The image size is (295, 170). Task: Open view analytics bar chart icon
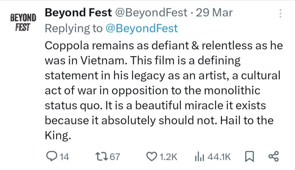(199, 157)
